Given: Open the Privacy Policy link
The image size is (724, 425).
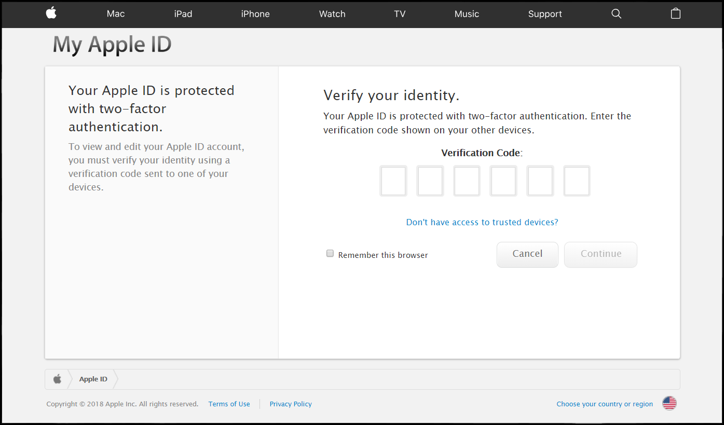Looking at the screenshot, I should point(291,404).
